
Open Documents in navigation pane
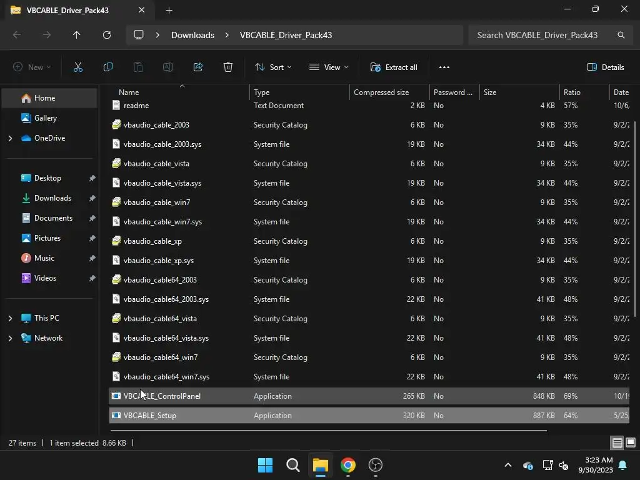click(x=50, y=218)
